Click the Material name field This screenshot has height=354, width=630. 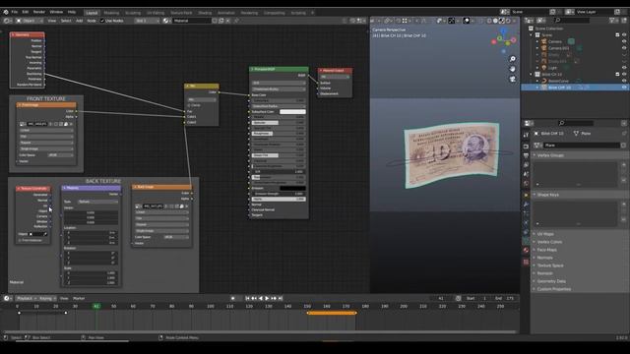[x=192, y=21]
